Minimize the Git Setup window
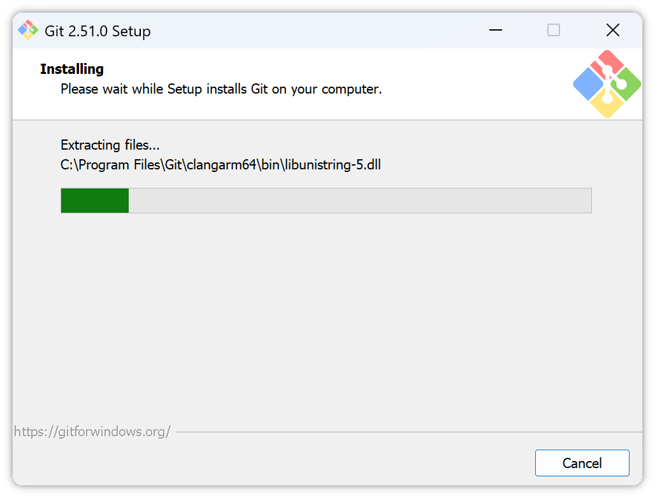The width and height of the screenshot is (655, 498). (x=496, y=30)
